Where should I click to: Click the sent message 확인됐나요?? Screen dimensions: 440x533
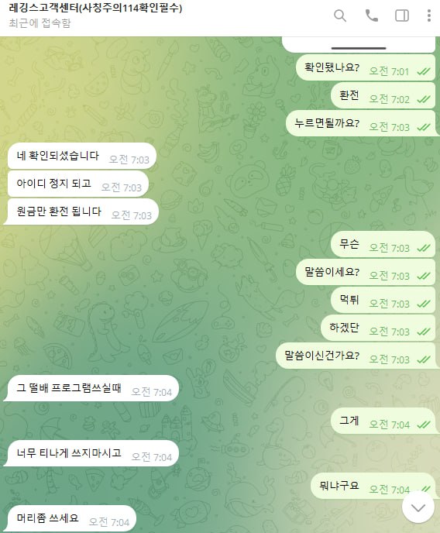pos(366,67)
